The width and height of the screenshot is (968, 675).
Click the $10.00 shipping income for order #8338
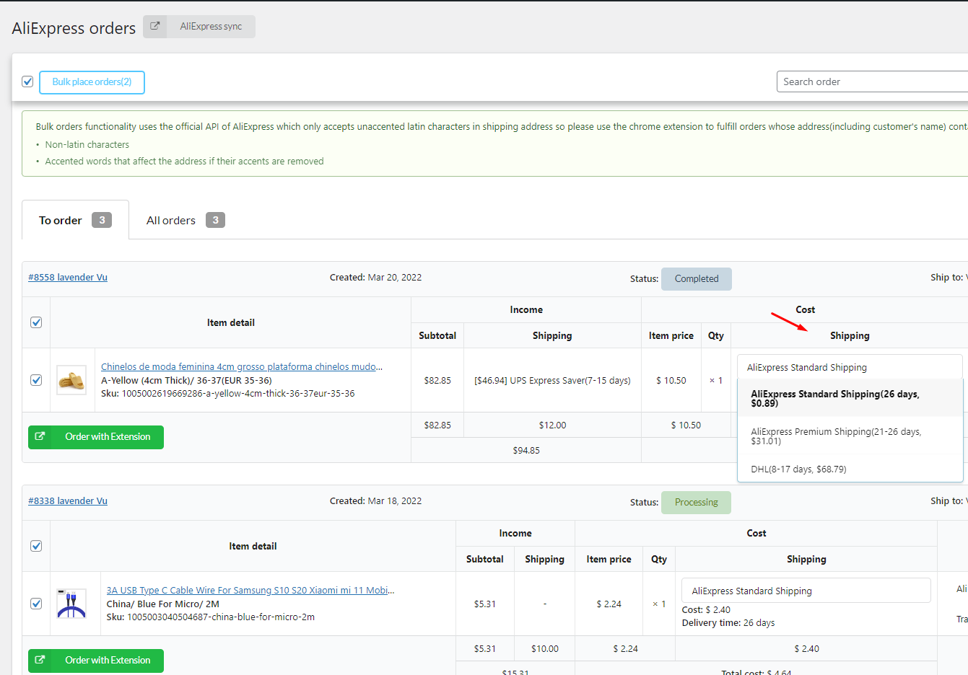(545, 649)
